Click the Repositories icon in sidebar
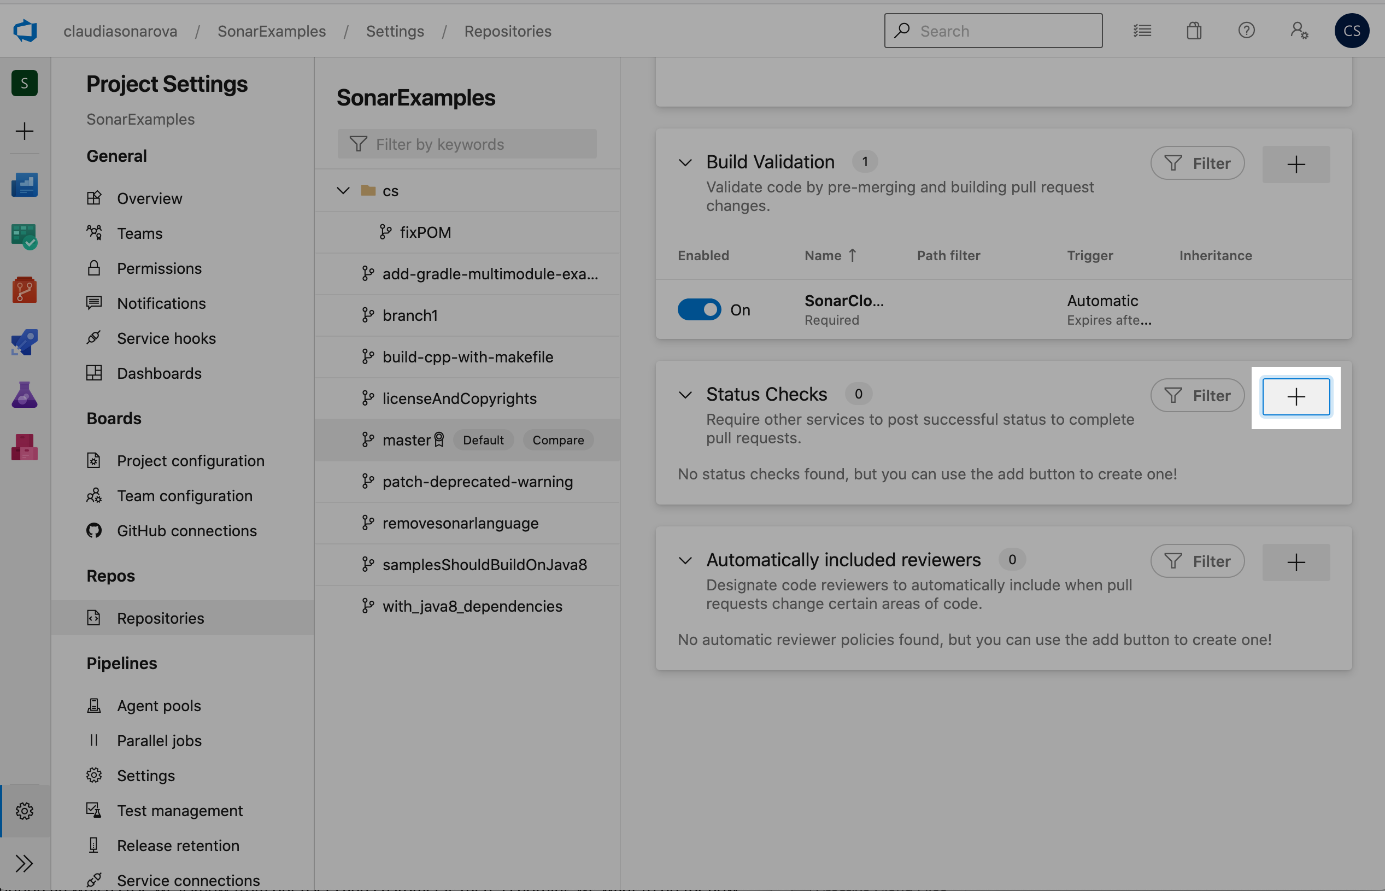The image size is (1385, 891). (x=94, y=617)
